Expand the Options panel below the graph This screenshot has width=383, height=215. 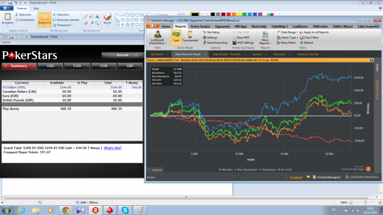(155, 170)
